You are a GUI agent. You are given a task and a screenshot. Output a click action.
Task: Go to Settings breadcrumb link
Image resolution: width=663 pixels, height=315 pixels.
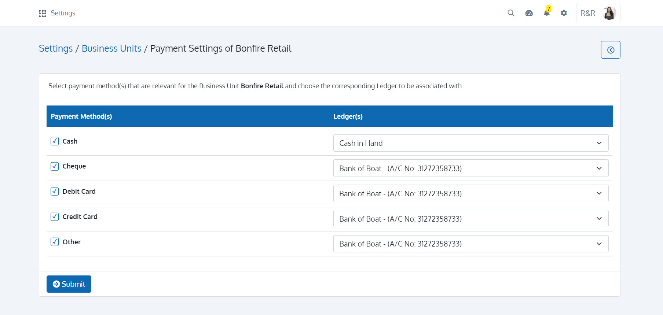pos(56,48)
